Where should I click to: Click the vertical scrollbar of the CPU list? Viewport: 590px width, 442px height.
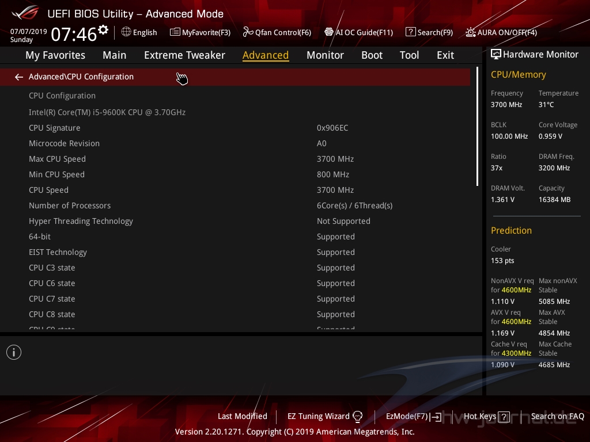477,127
